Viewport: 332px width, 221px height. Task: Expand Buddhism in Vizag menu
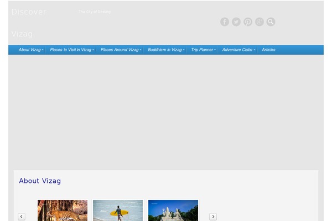tap(166, 50)
